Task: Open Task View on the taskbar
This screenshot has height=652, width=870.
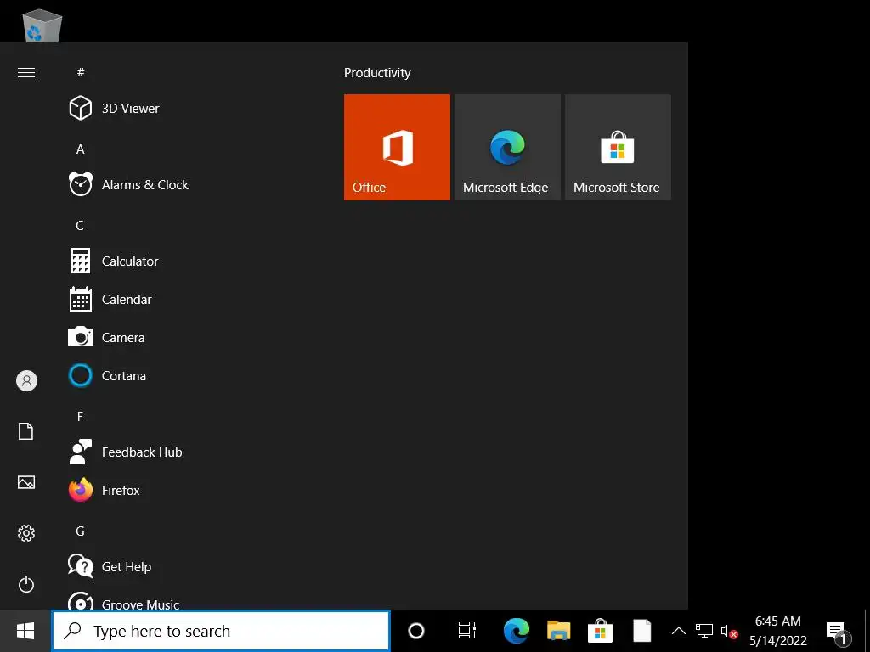Action: point(466,631)
